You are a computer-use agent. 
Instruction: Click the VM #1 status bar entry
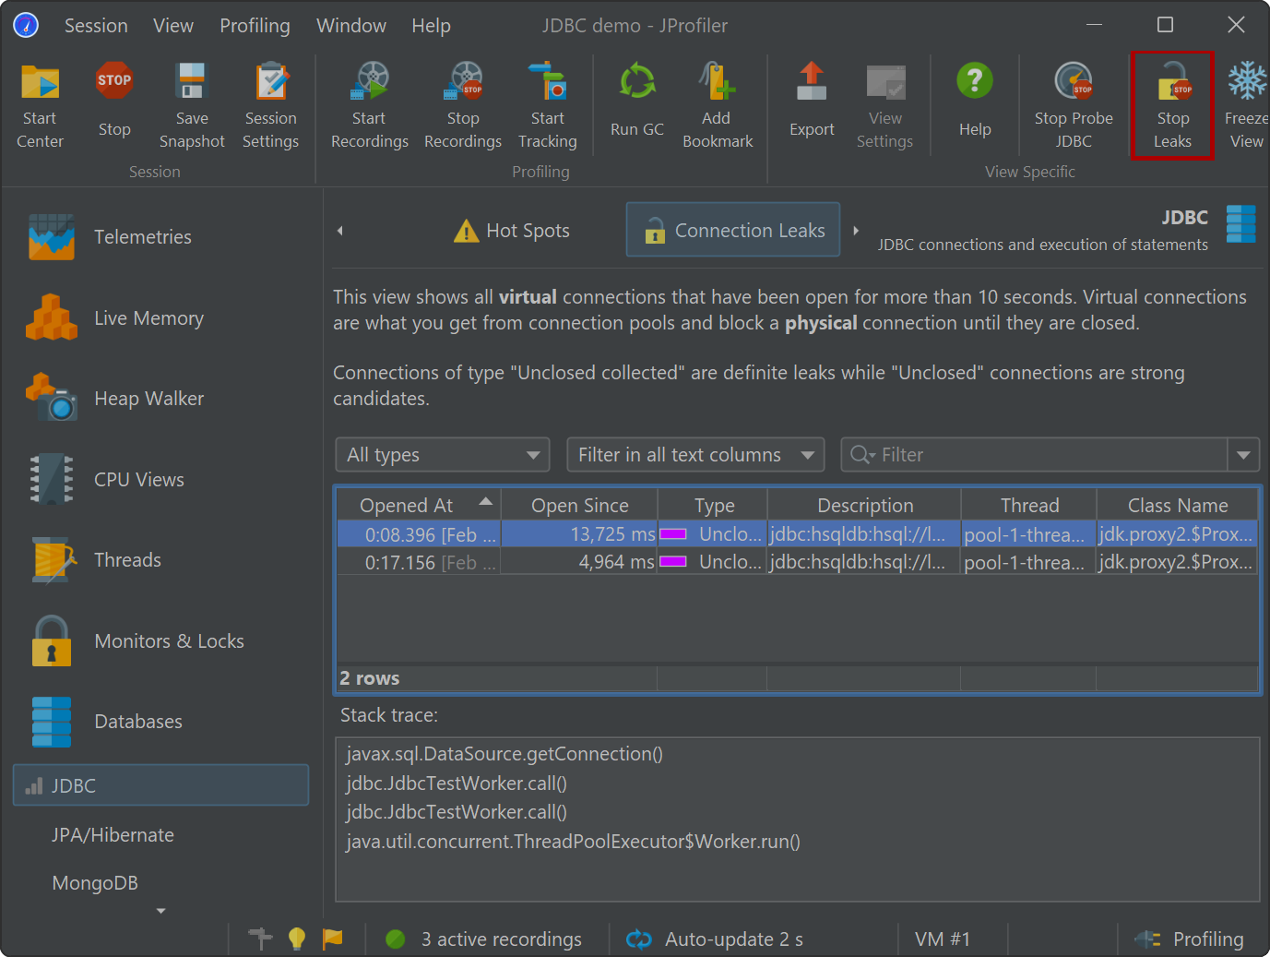(943, 939)
